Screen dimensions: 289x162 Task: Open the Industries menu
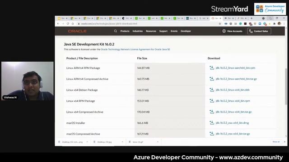click(137, 31)
